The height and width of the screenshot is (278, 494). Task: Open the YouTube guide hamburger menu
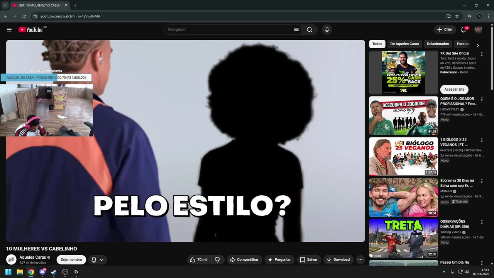(x=9, y=30)
